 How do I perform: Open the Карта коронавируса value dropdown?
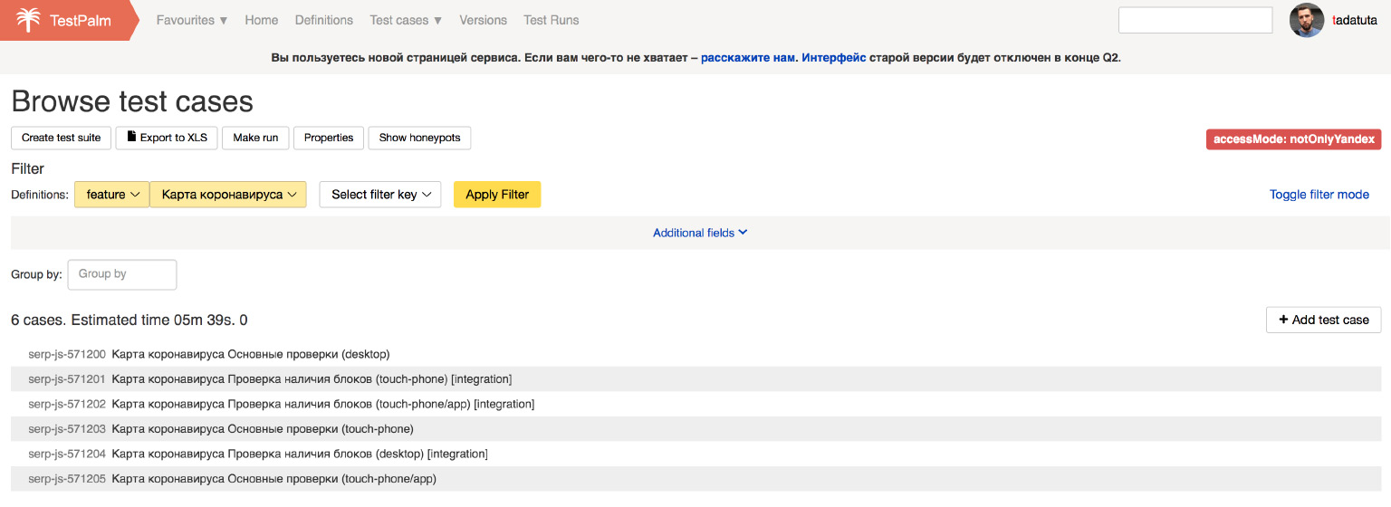[228, 195]
